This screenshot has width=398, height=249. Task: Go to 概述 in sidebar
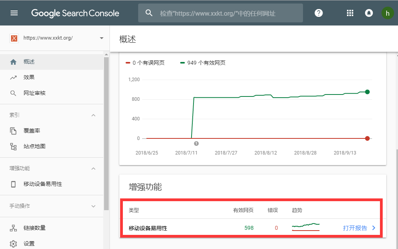(51, 62)
